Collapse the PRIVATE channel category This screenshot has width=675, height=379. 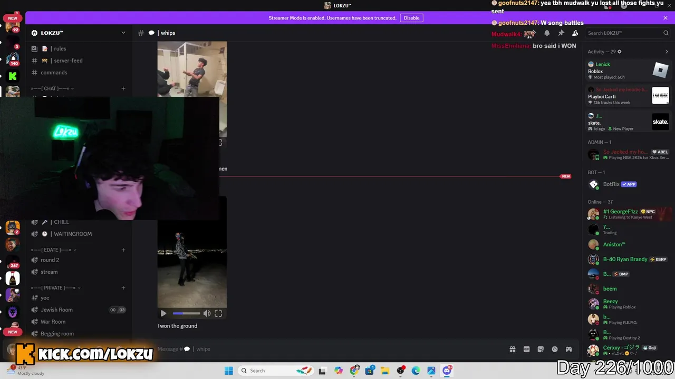(x=56, y=288)
